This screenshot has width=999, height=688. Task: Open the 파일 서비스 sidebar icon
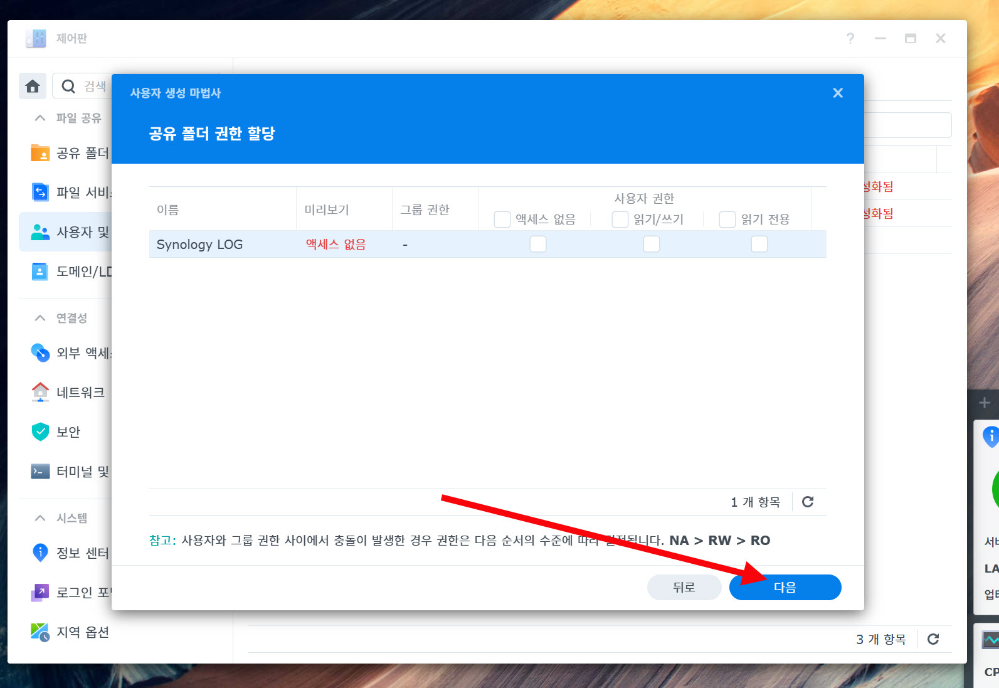point(40,192)
